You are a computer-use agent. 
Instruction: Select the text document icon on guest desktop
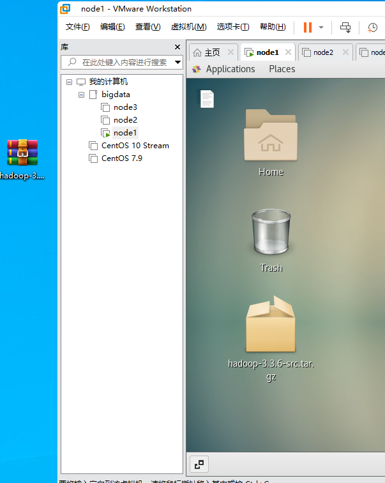click(207, 99)
